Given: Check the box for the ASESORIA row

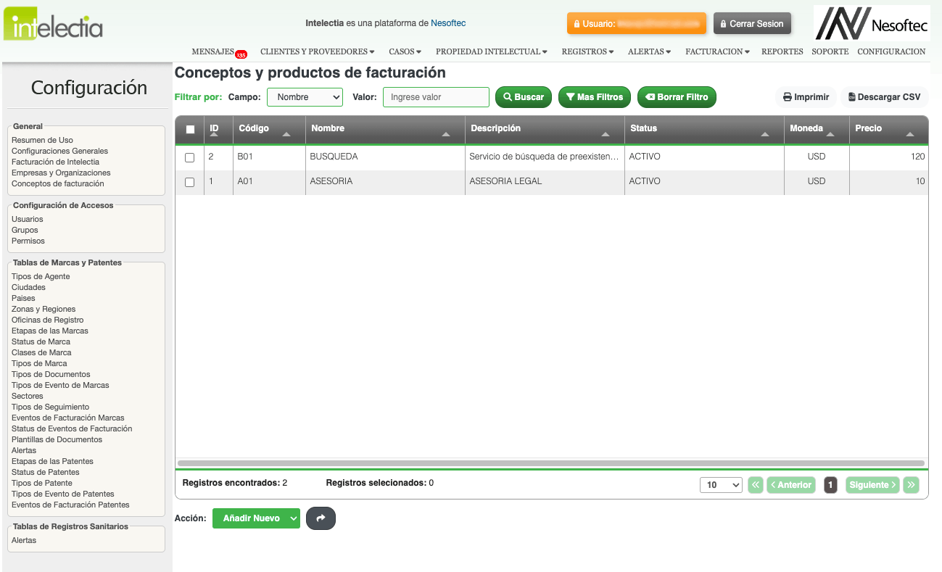Looking at the screenshot, I should click(190, 182).
